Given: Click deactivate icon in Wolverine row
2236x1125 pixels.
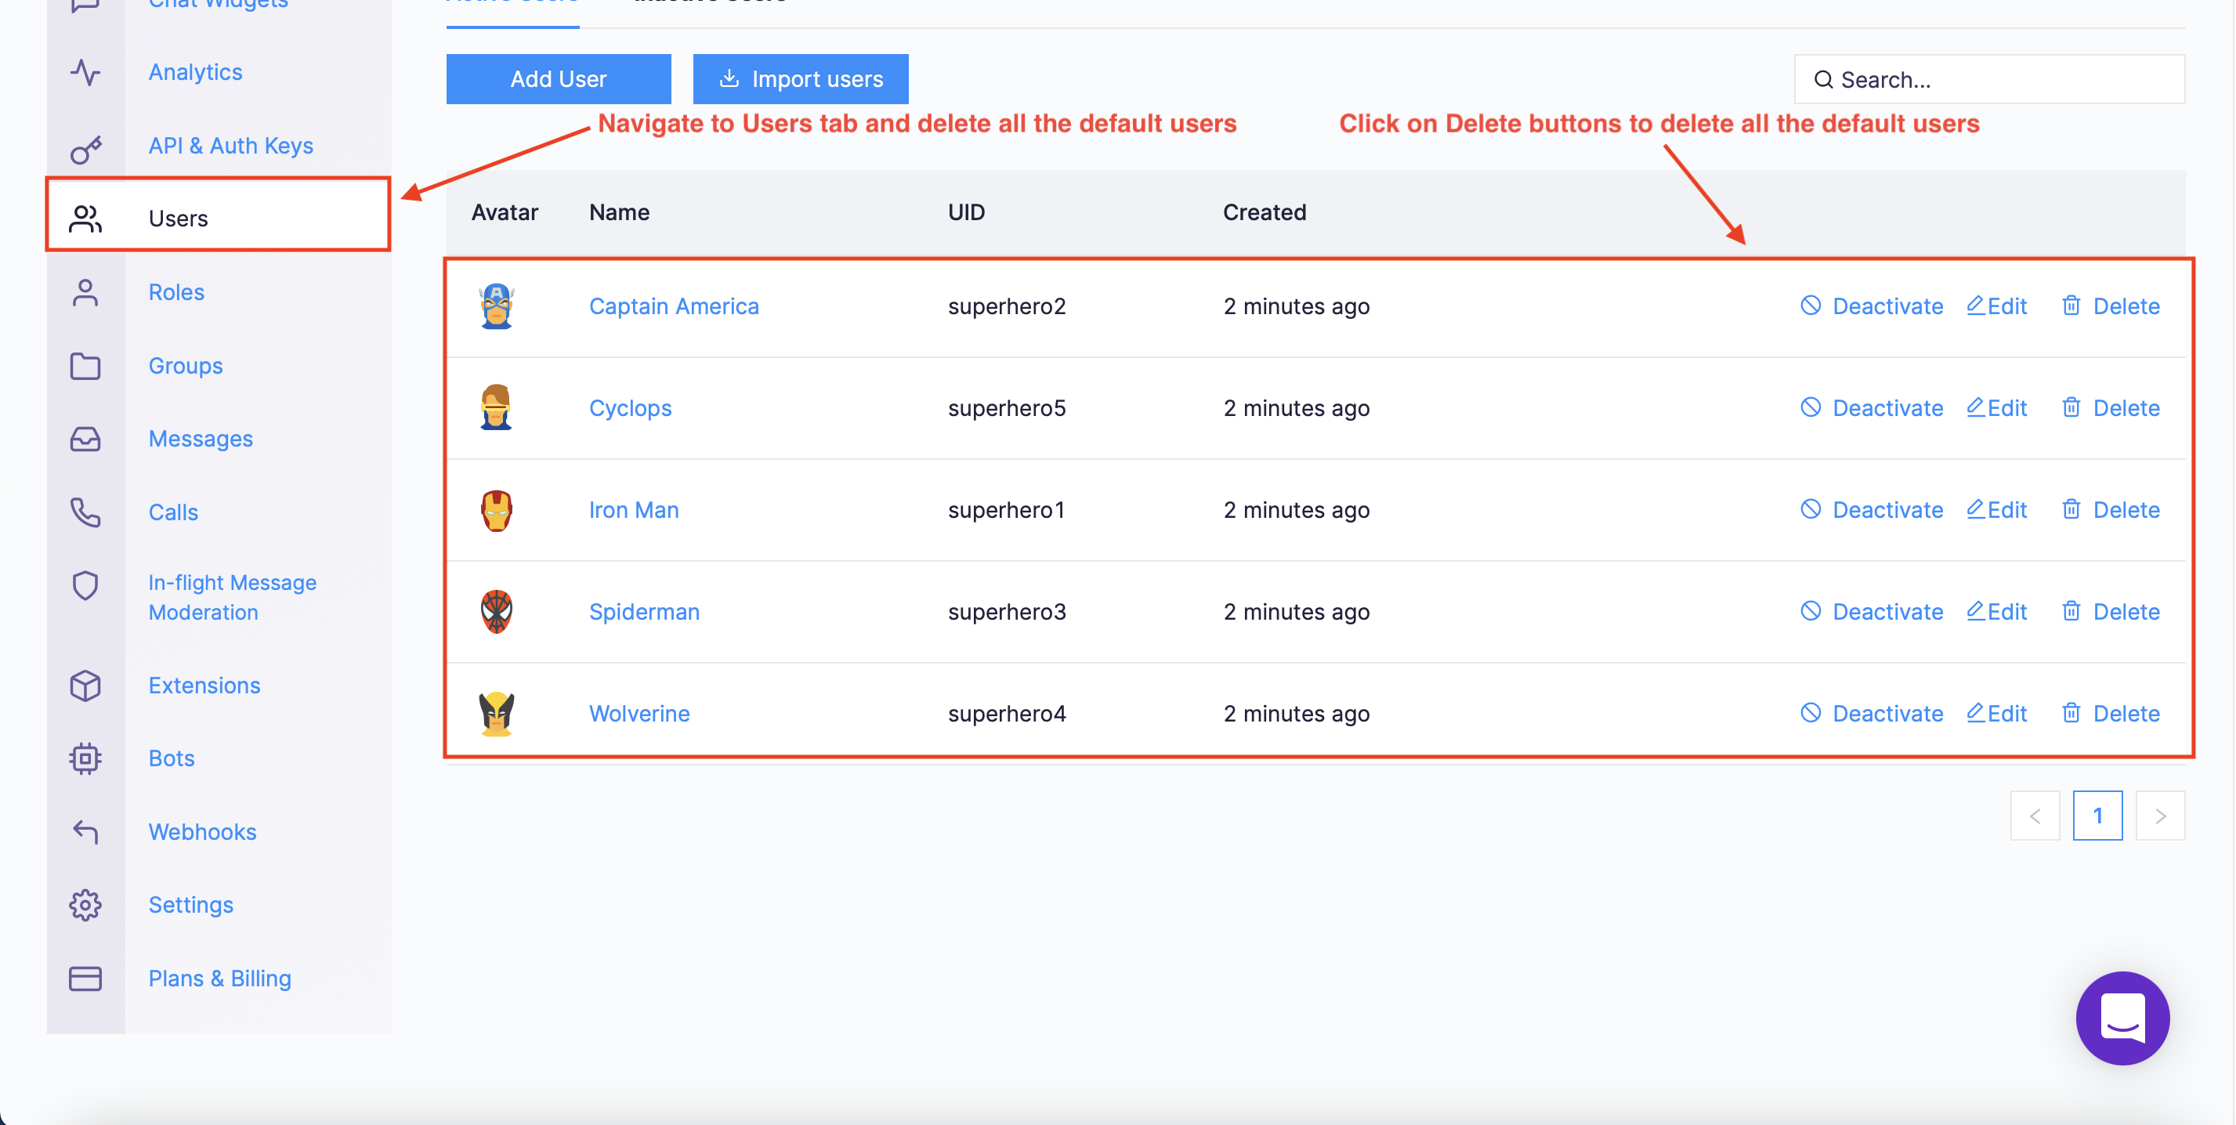Looking at the screenshot, I should pos(1810,713).
